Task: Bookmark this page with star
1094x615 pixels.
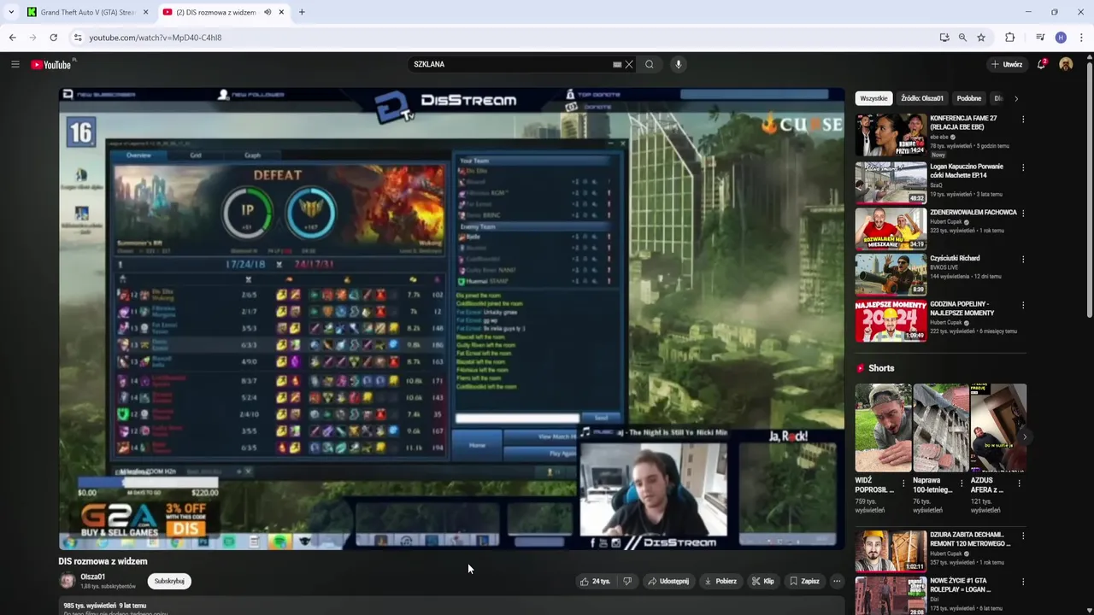Action: 981,38
